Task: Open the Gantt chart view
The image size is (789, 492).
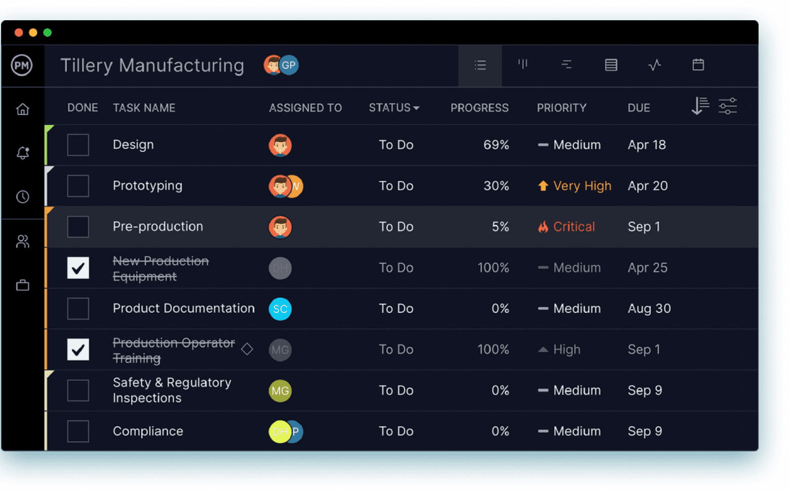Action: click(x=566, y=65)
